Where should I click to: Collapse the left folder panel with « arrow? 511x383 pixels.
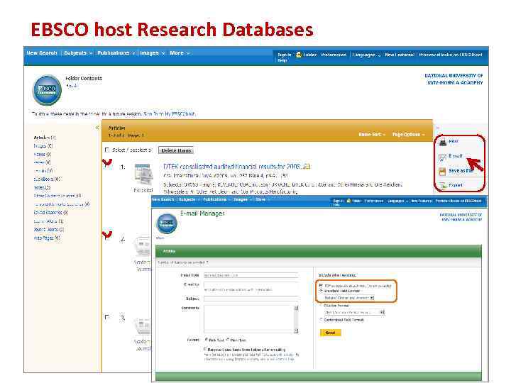coord(97,128)
